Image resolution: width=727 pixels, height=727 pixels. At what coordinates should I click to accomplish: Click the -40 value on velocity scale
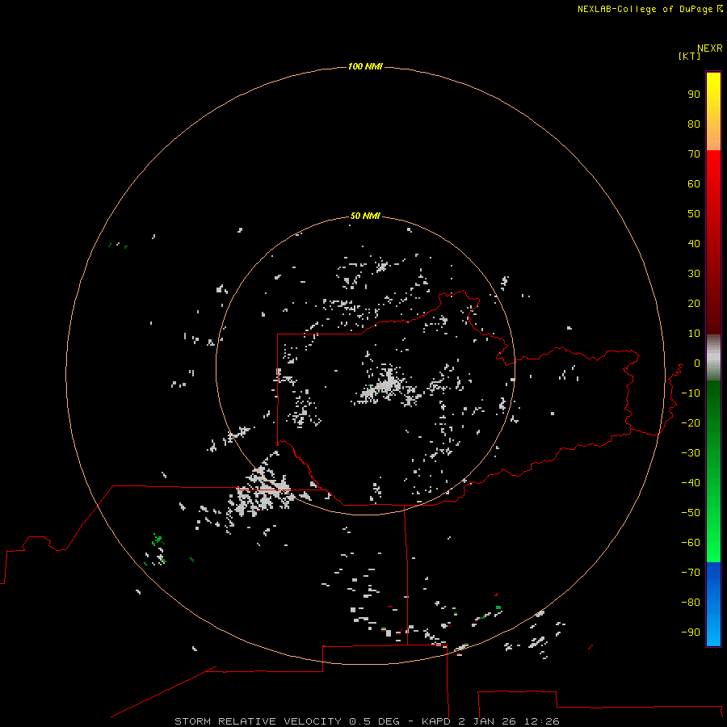(691, 483)
